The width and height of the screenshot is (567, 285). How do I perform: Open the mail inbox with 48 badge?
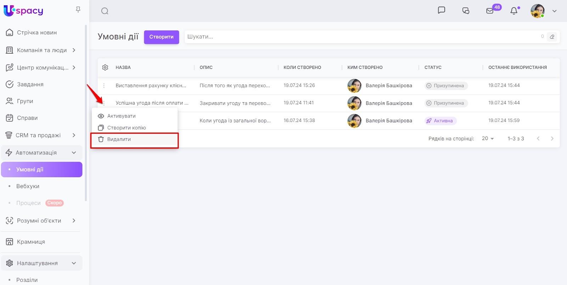490,11
